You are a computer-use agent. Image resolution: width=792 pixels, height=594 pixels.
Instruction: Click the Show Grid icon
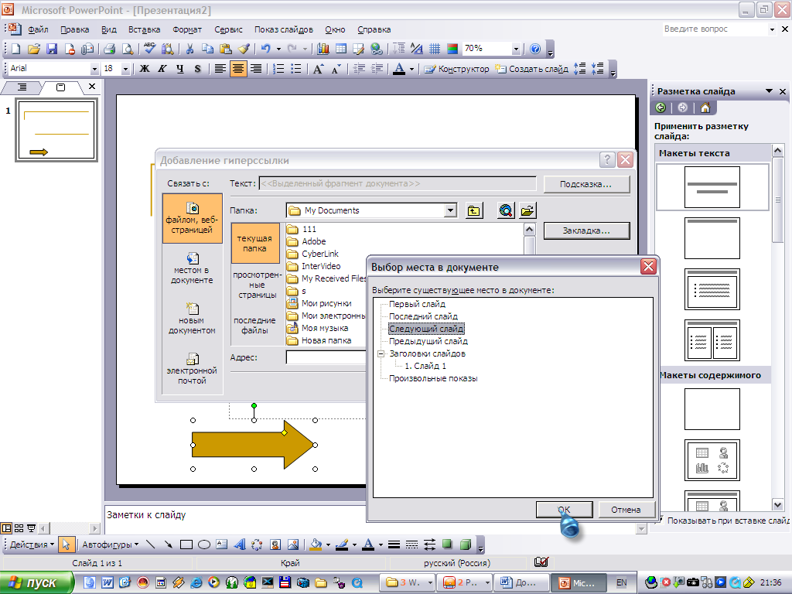435,49
